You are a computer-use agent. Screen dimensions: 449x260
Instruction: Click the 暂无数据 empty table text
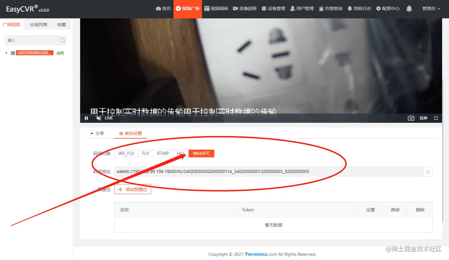click(x=273, y=225)
